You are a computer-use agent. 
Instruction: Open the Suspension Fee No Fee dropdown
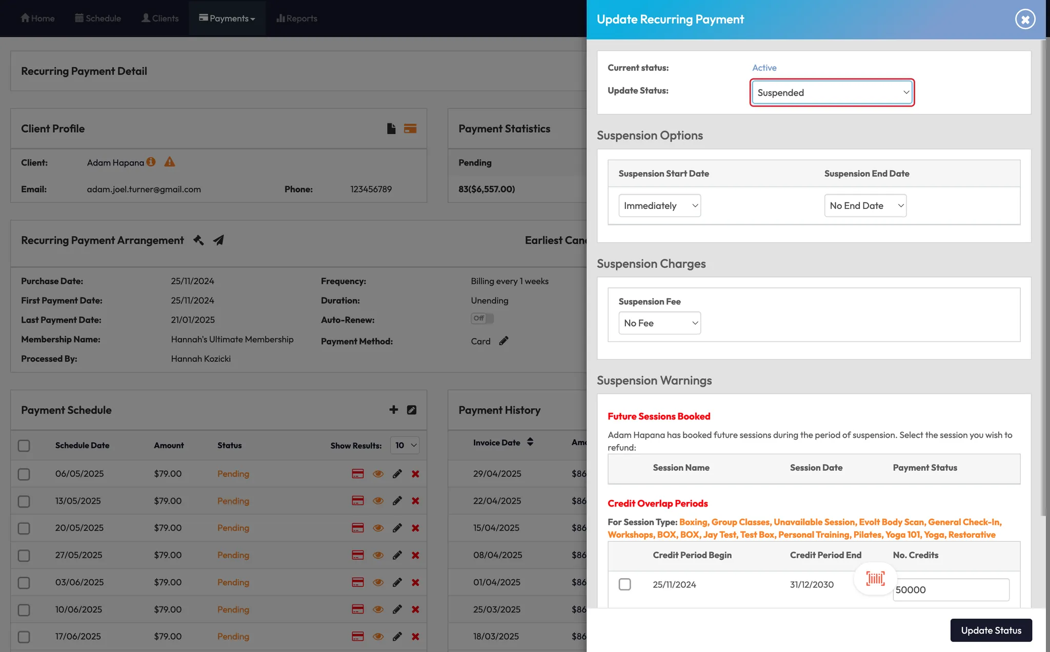659,323
